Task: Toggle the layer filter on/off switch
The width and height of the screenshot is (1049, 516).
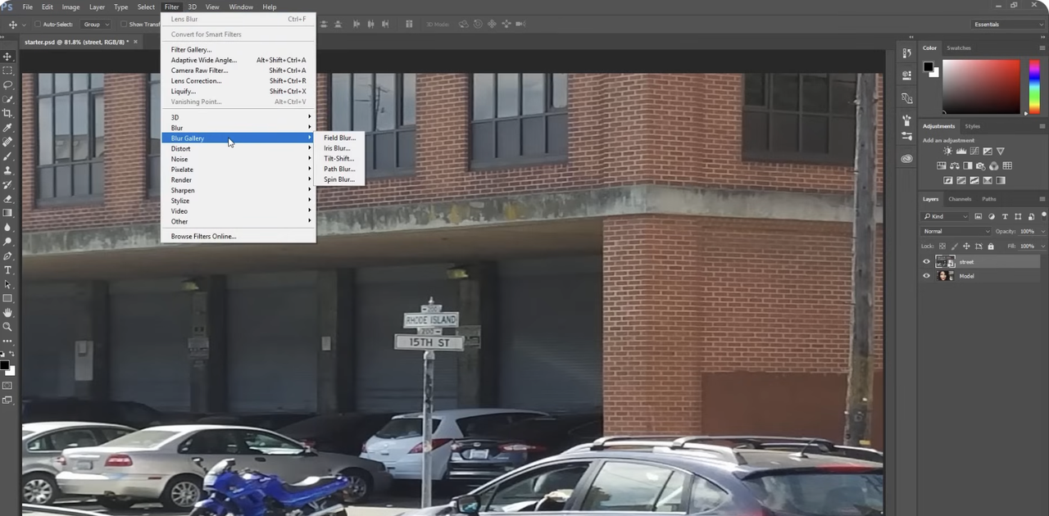Action: point(1044,215)
